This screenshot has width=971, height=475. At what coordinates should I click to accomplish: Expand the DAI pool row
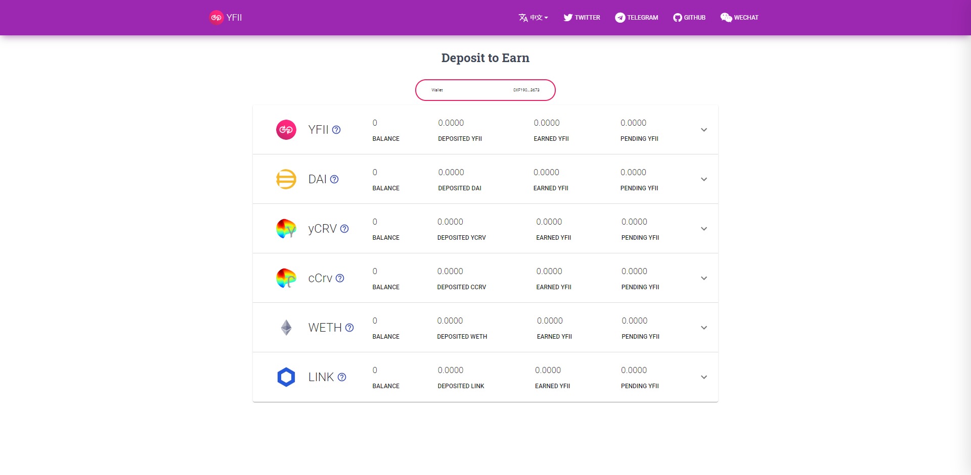coord(704,179)
